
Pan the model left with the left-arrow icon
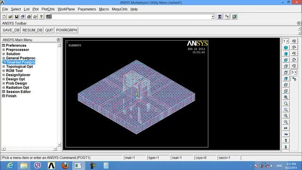286,128
